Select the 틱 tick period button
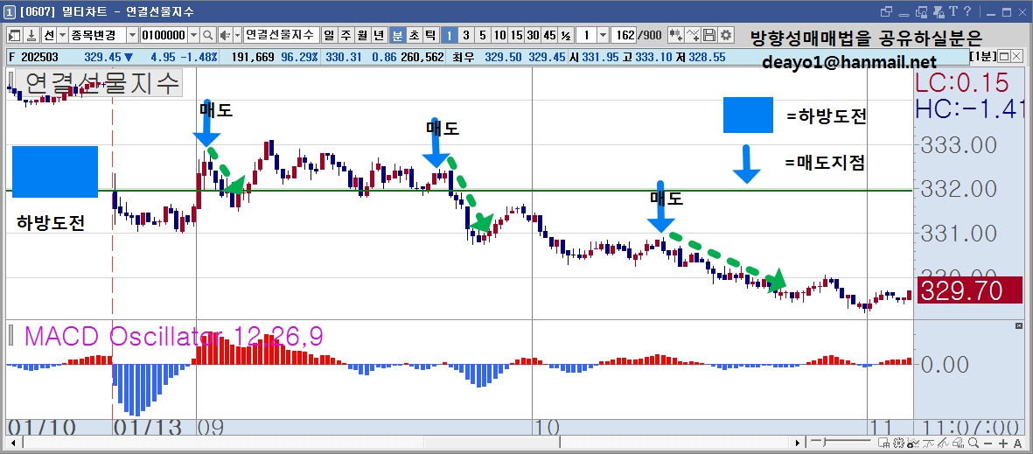This screenshot has width=1033, height=454. [430, 35]
